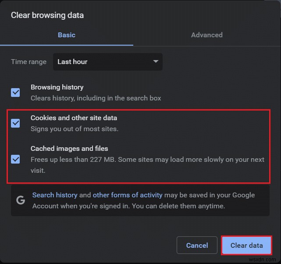Click the Clears history description text
The width and height of the screenshot is (281, 264).
[96, 98]
